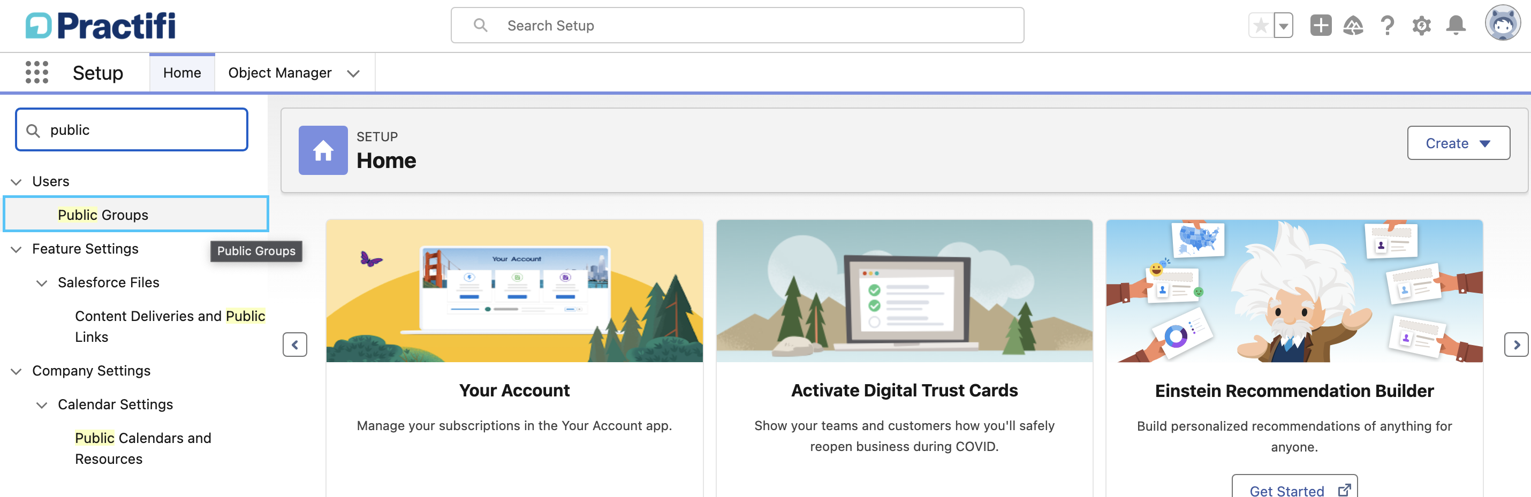Open the Trailhead guidance icon
The width and height of the screenshot is (1531, 497).
1353,26
